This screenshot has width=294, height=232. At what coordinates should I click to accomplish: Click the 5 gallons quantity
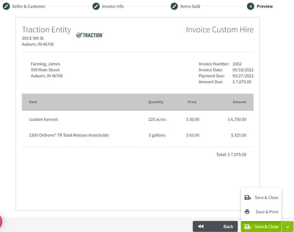tap(157, 135)
